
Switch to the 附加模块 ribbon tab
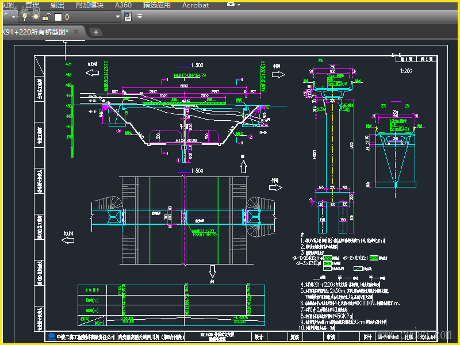pos(90,5)
